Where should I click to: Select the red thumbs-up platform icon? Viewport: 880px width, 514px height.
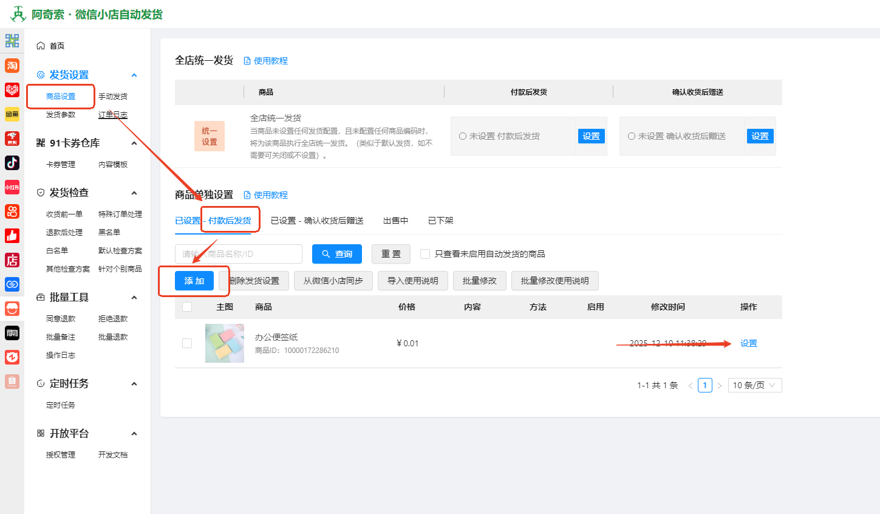(x=12, y=235)
